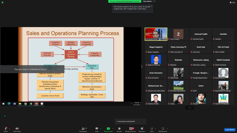Select Vania's photo tile

click(x=178, y=99)
